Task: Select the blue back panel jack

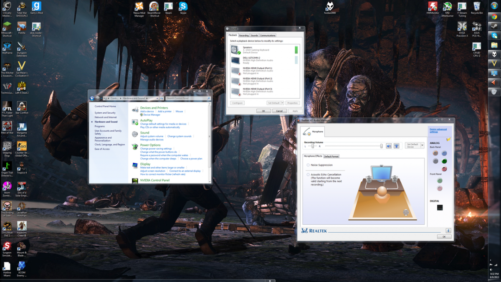Action: pos(444,153)
